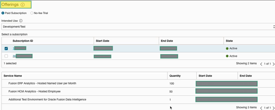Uncheck the first subscription checkbox
Viewport: 275px width, 110px height.
point(6,48)
